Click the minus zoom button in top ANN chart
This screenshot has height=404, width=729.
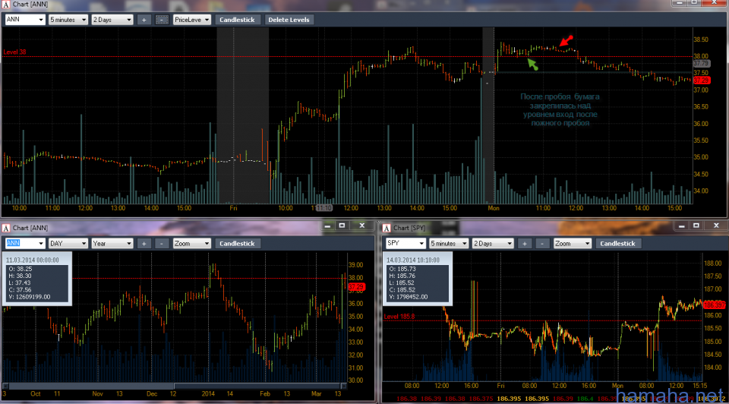pyautogui.click(x=161, y=20)
